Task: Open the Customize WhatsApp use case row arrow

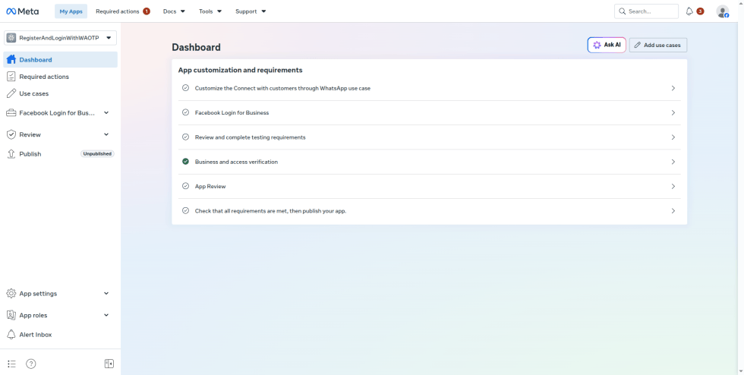Action: pyautogui.click(x=673, y=88)
